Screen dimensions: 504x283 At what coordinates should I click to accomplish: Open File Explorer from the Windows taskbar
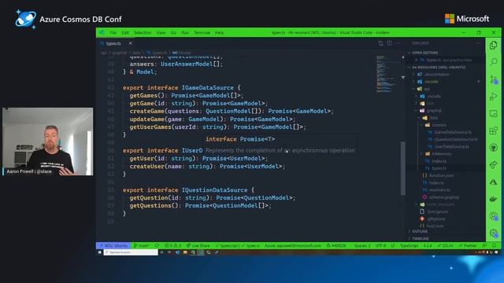click(x=185, y=252)
